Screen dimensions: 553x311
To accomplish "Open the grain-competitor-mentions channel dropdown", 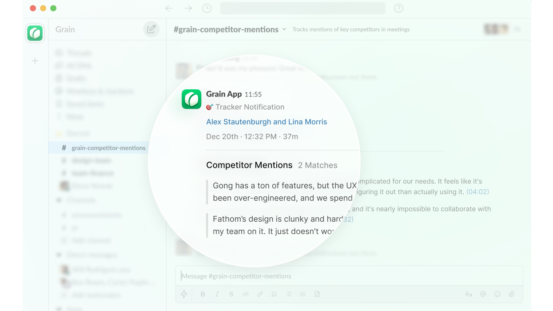I will [284, 29].
